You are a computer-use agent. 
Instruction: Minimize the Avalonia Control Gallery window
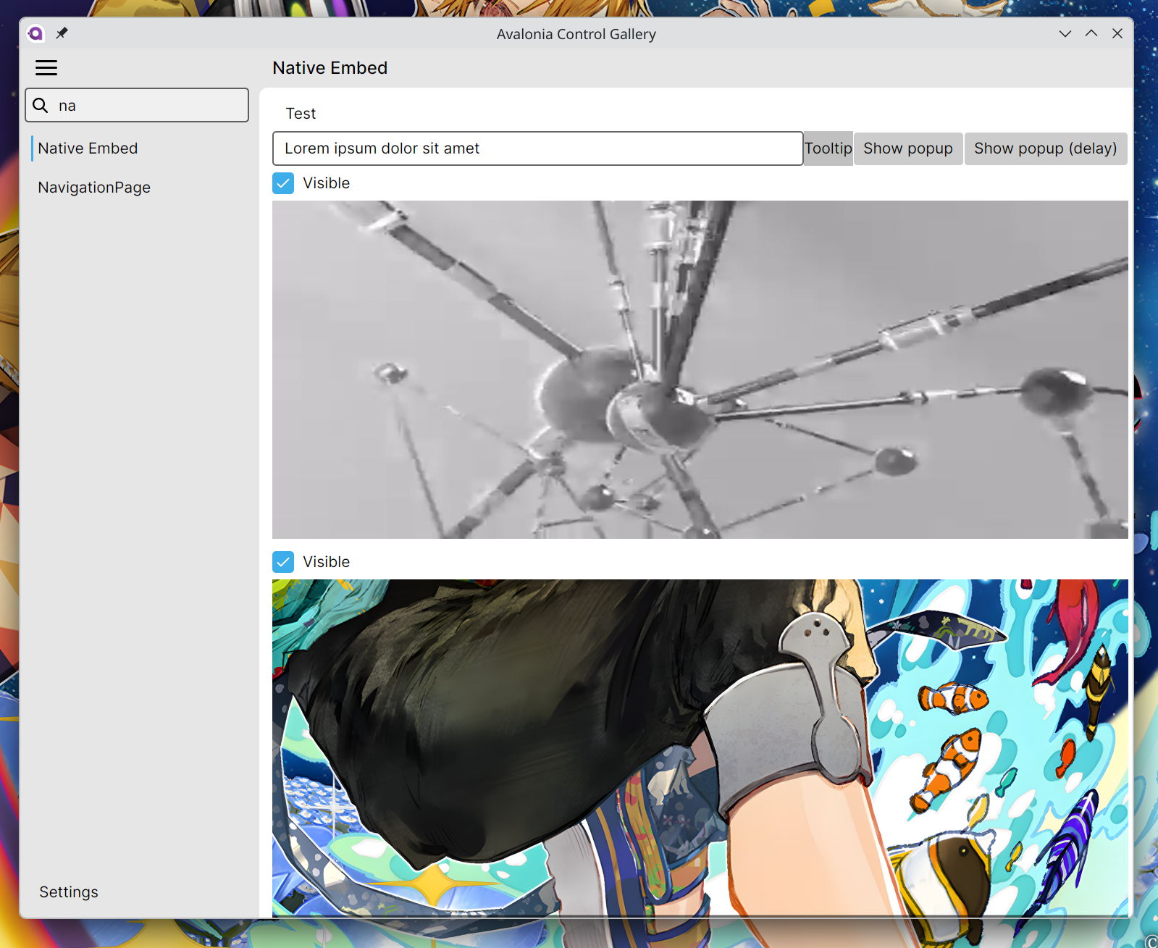[1065, 34]
